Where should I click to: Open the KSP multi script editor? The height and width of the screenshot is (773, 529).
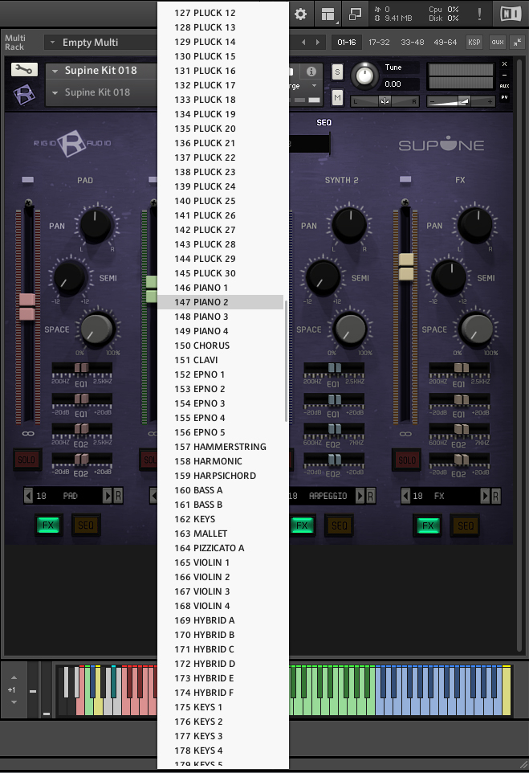474,43
